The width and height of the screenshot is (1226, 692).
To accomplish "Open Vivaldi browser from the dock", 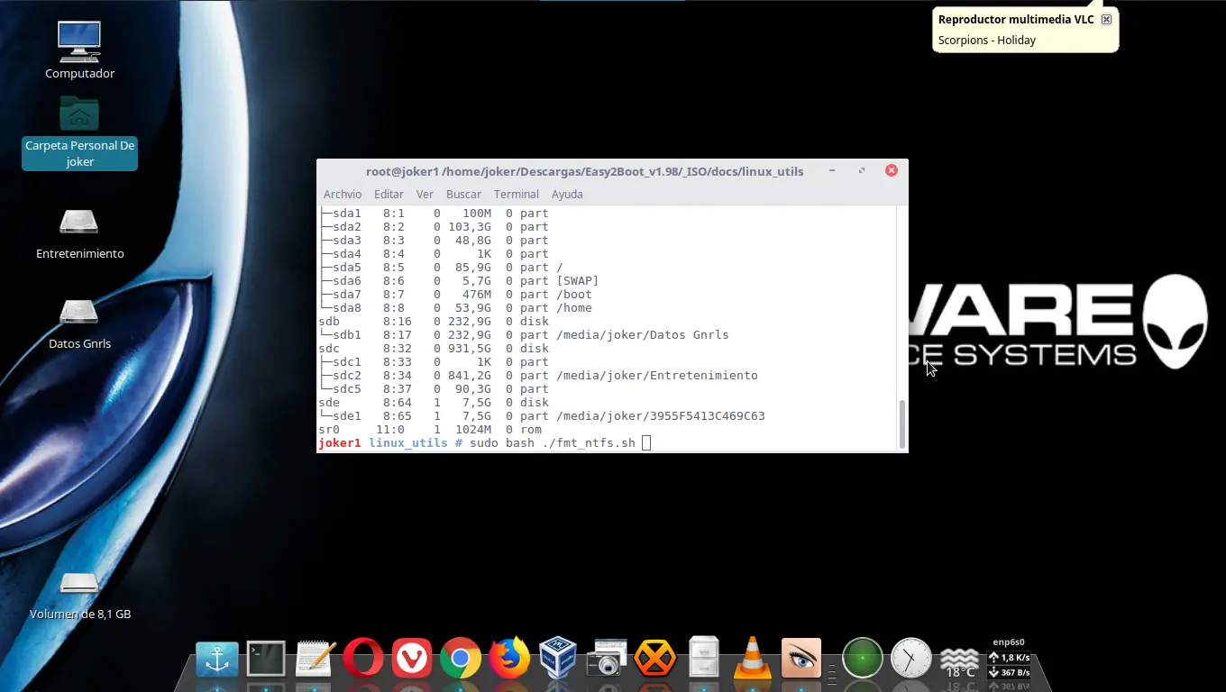I will (x=411, y=660).
